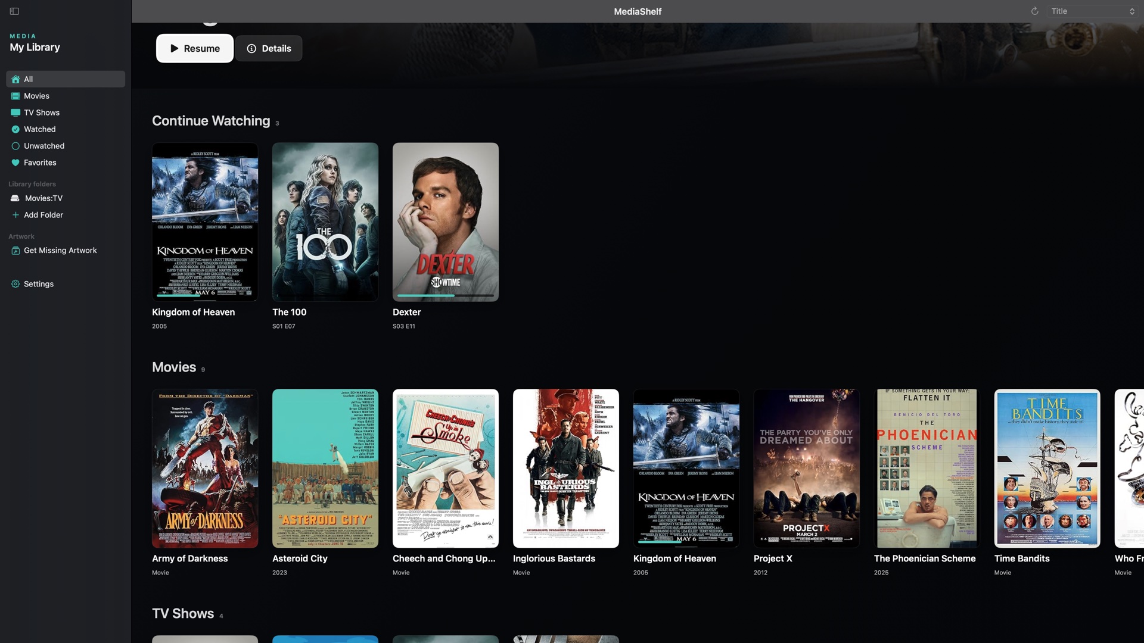The image size is (1144, 643).
Task: Open Cheech and Chong Up in Smoke poster
Action: [x=446, y=469]
